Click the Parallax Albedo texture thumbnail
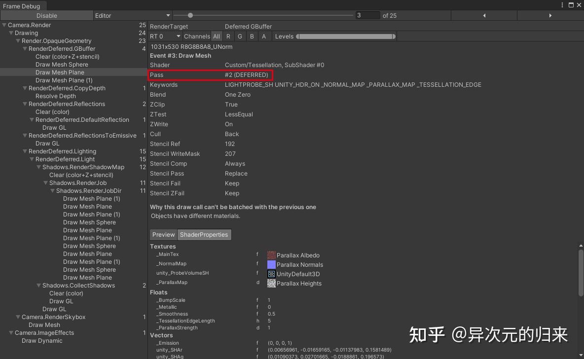This screenshot has width=584, height=359. [271, 254]
